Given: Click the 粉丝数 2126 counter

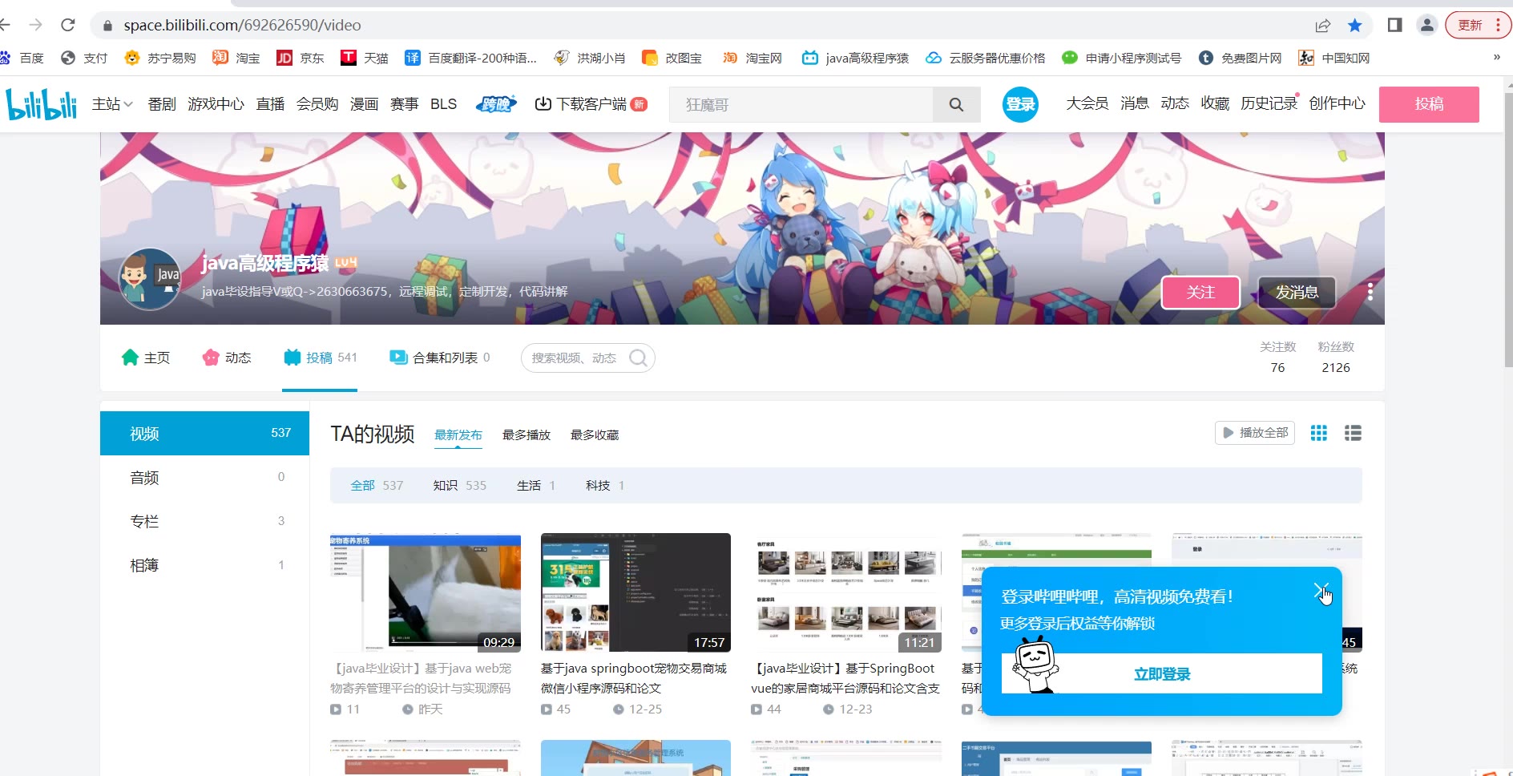Looking at the screenshot, I should (x=1336, y=358).
